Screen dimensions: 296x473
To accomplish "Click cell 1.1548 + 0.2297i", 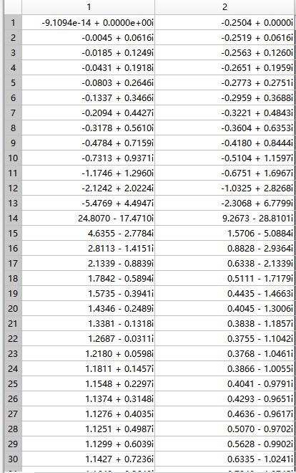I will tap(89, 383).
